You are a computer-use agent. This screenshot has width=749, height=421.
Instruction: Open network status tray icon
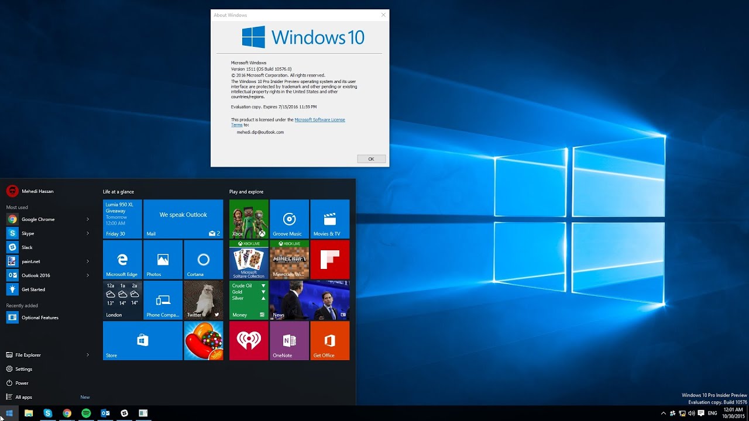click(x=682, y=413)
